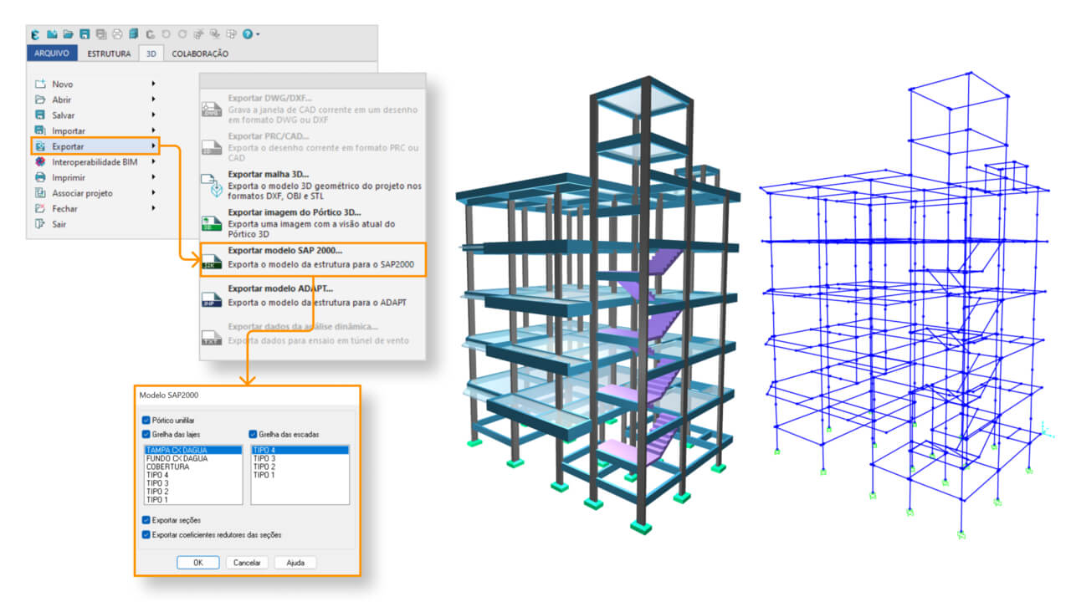Click the Interoperabilidade BIM icon
Image resolution: width=1071 pixels, height=602 pixels.
[x=39, y=162]
